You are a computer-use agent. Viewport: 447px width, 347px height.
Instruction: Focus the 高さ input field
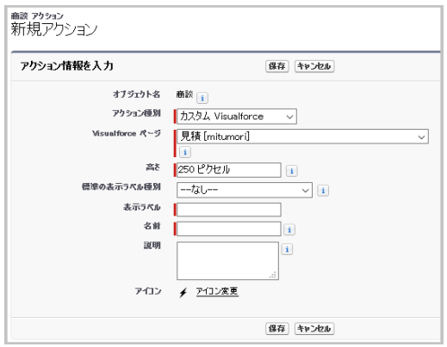tap(229, 170)
